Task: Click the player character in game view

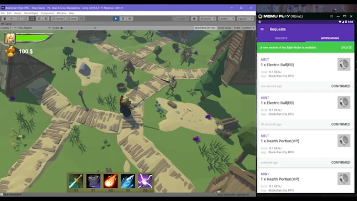Action: tap(126, 107)
